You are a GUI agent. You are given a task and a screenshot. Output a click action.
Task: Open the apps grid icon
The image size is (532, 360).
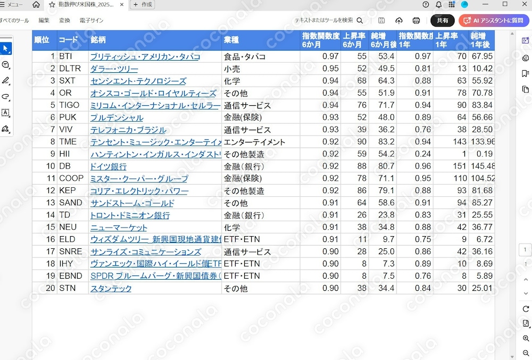452,4
